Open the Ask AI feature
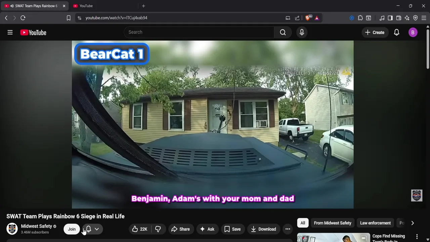This screenshot has width=430, height=242. (207, 229)
